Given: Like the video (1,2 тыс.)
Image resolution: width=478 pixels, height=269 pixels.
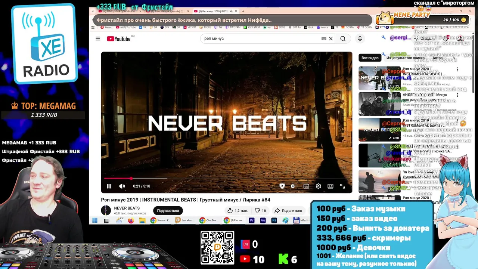Looking at the screenshot, I should tap(237, 211).
